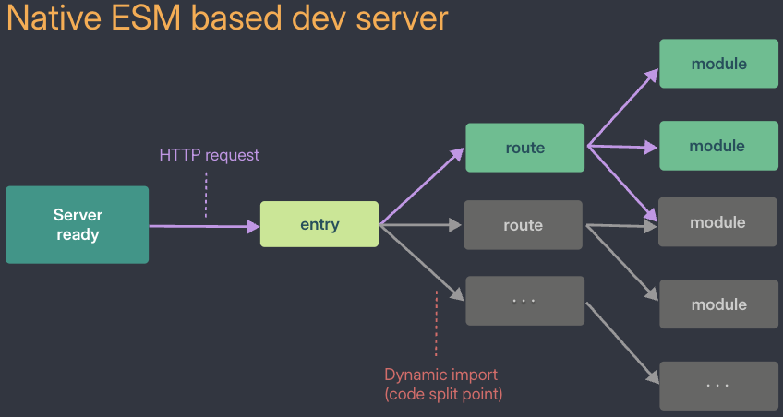Click the ellipsis box in the route column
The height and width of the screenshot is (417, 783).
(524, 301)
